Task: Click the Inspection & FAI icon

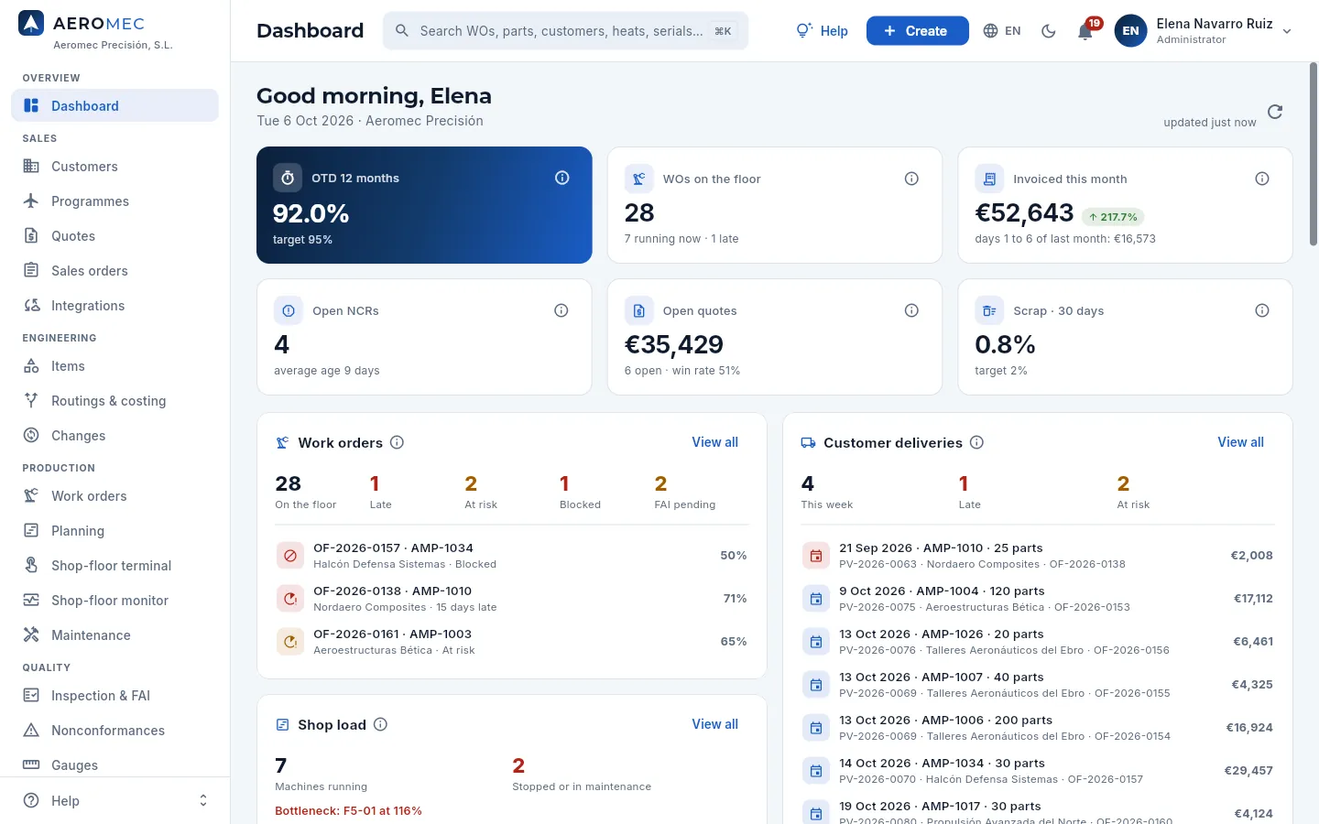Action: 31,696
